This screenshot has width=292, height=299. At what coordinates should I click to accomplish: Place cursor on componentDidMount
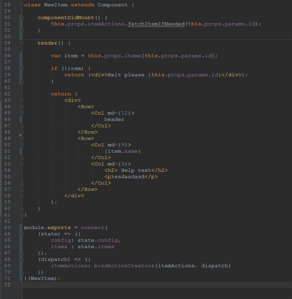(66, 18)
